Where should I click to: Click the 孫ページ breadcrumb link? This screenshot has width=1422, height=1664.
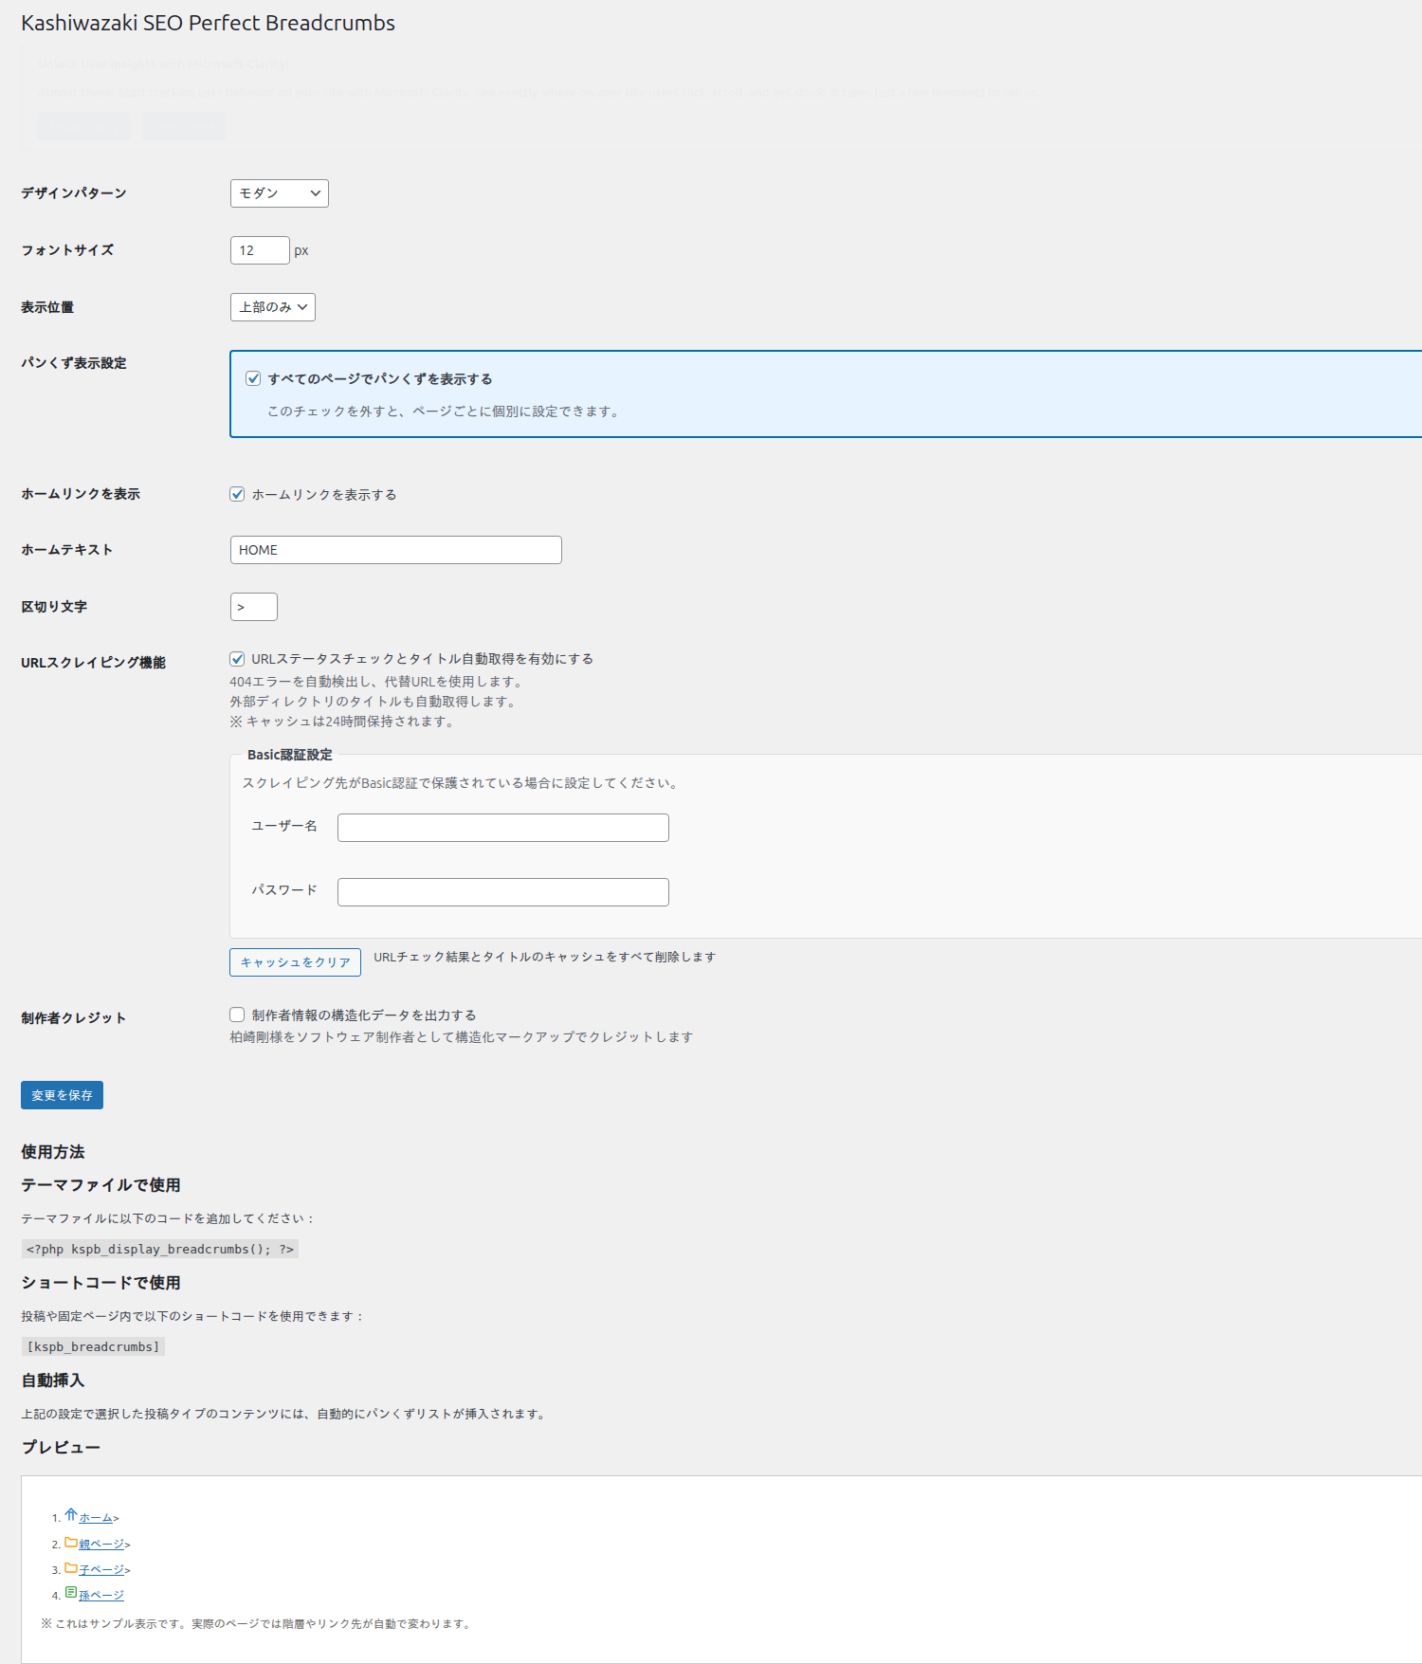point(101,1596)
